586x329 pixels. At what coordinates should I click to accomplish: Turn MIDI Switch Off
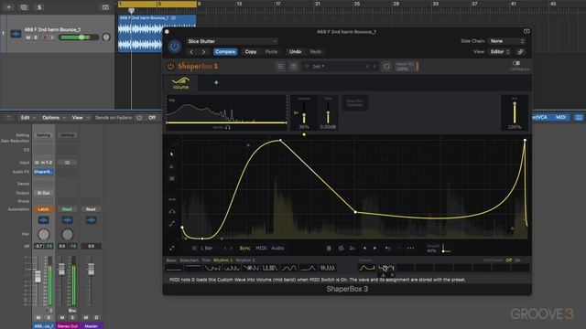click(509, 260)
